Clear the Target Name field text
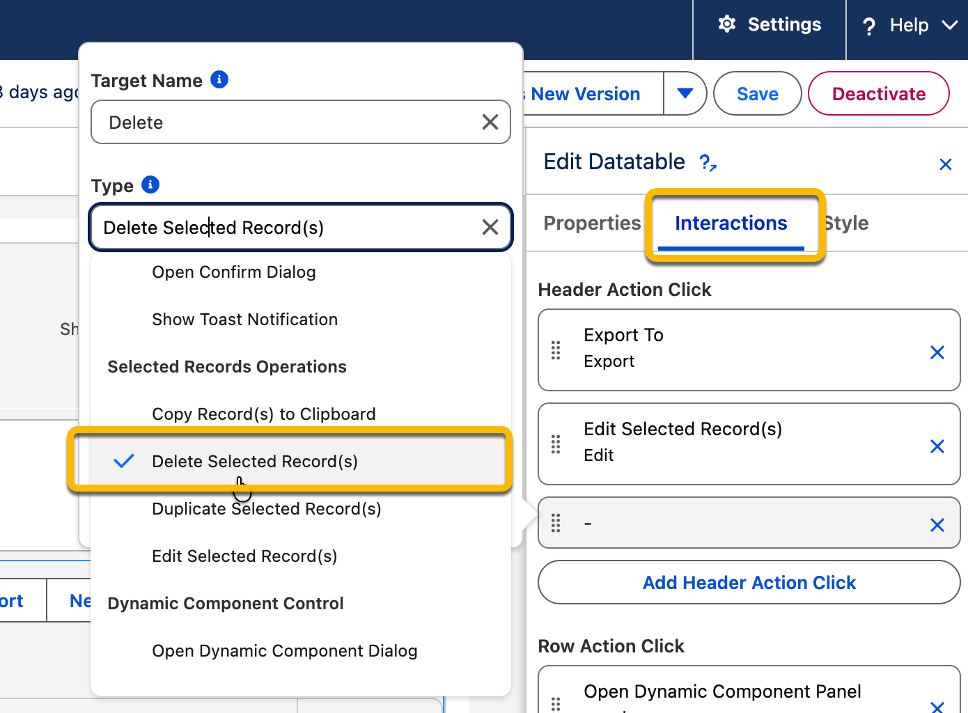Viewport: 968px width, 713px height. tap(490, 123)
